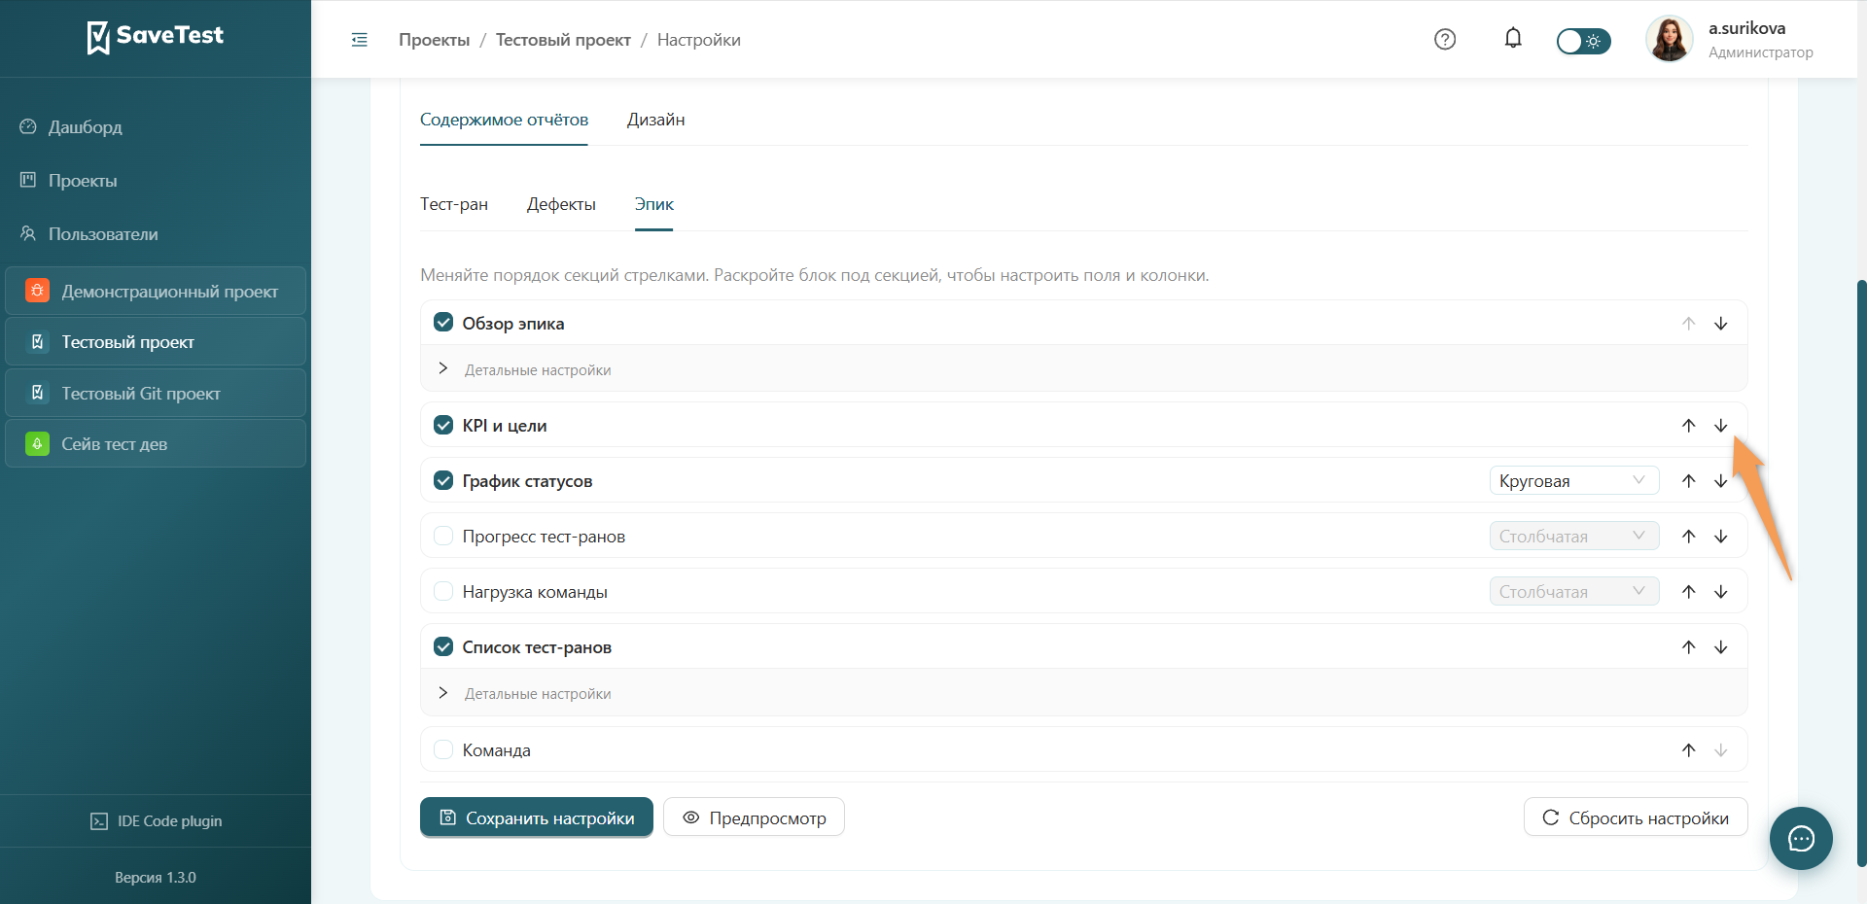Move 'Команда' section up
This screenshot has width=1867, height=904.
coord(1689,750)
